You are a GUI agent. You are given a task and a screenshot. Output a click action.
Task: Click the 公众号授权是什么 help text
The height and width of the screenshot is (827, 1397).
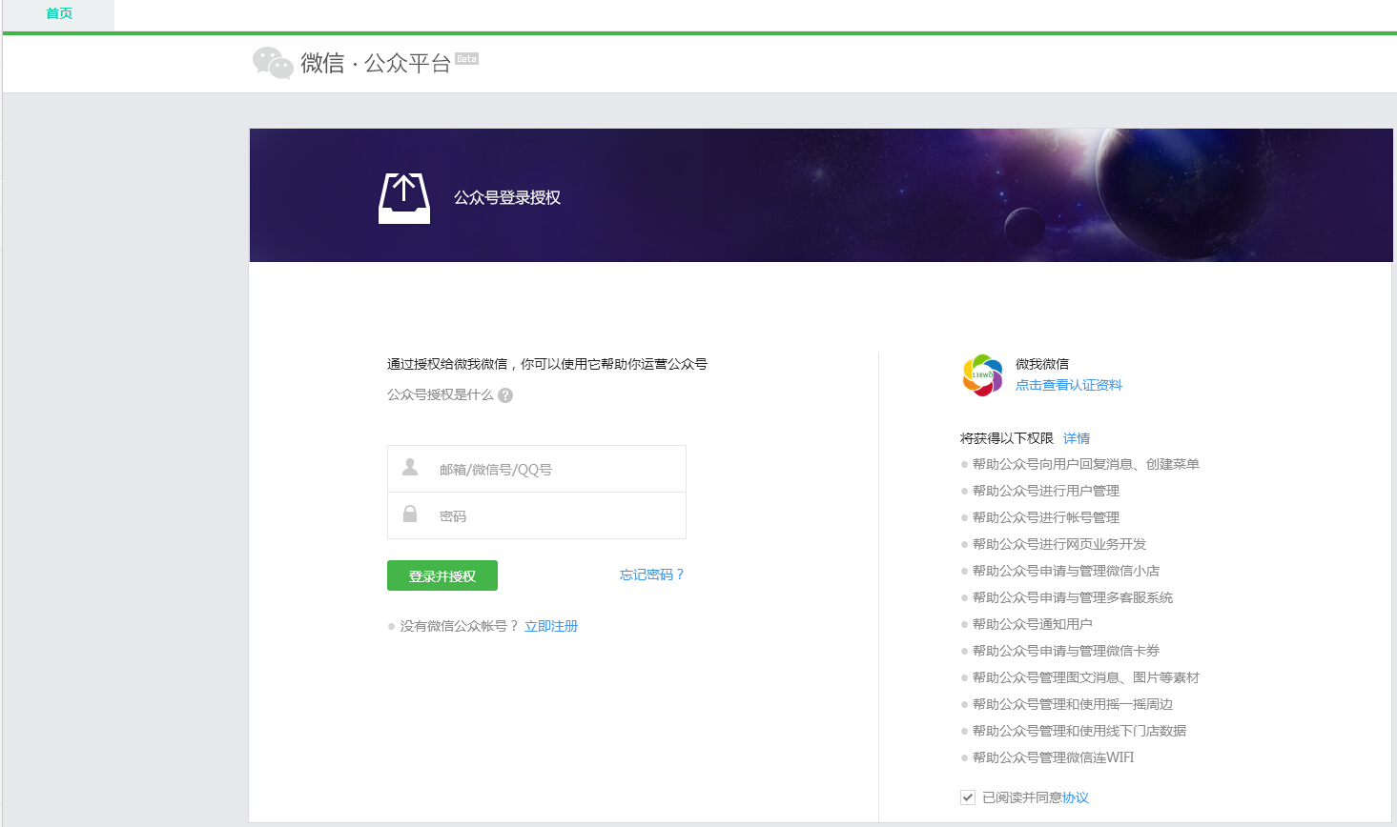click(440, 394)
